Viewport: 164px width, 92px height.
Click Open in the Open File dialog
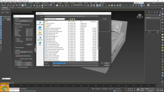pyautogui.click(x=107, y=63)
